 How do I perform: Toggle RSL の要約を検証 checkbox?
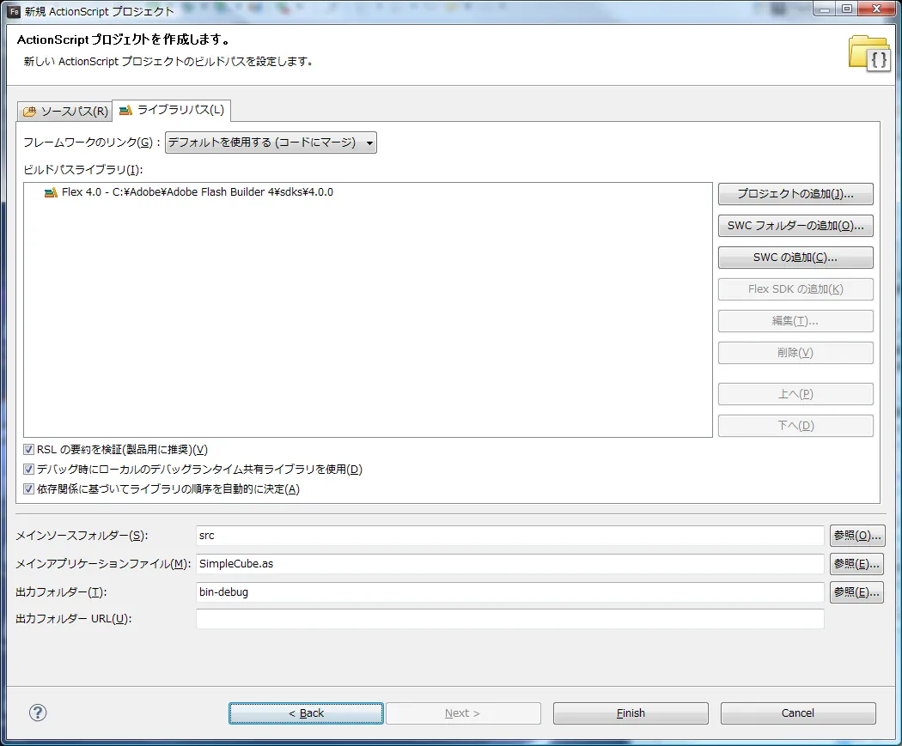pyautogui.click(x=28, y=450)
